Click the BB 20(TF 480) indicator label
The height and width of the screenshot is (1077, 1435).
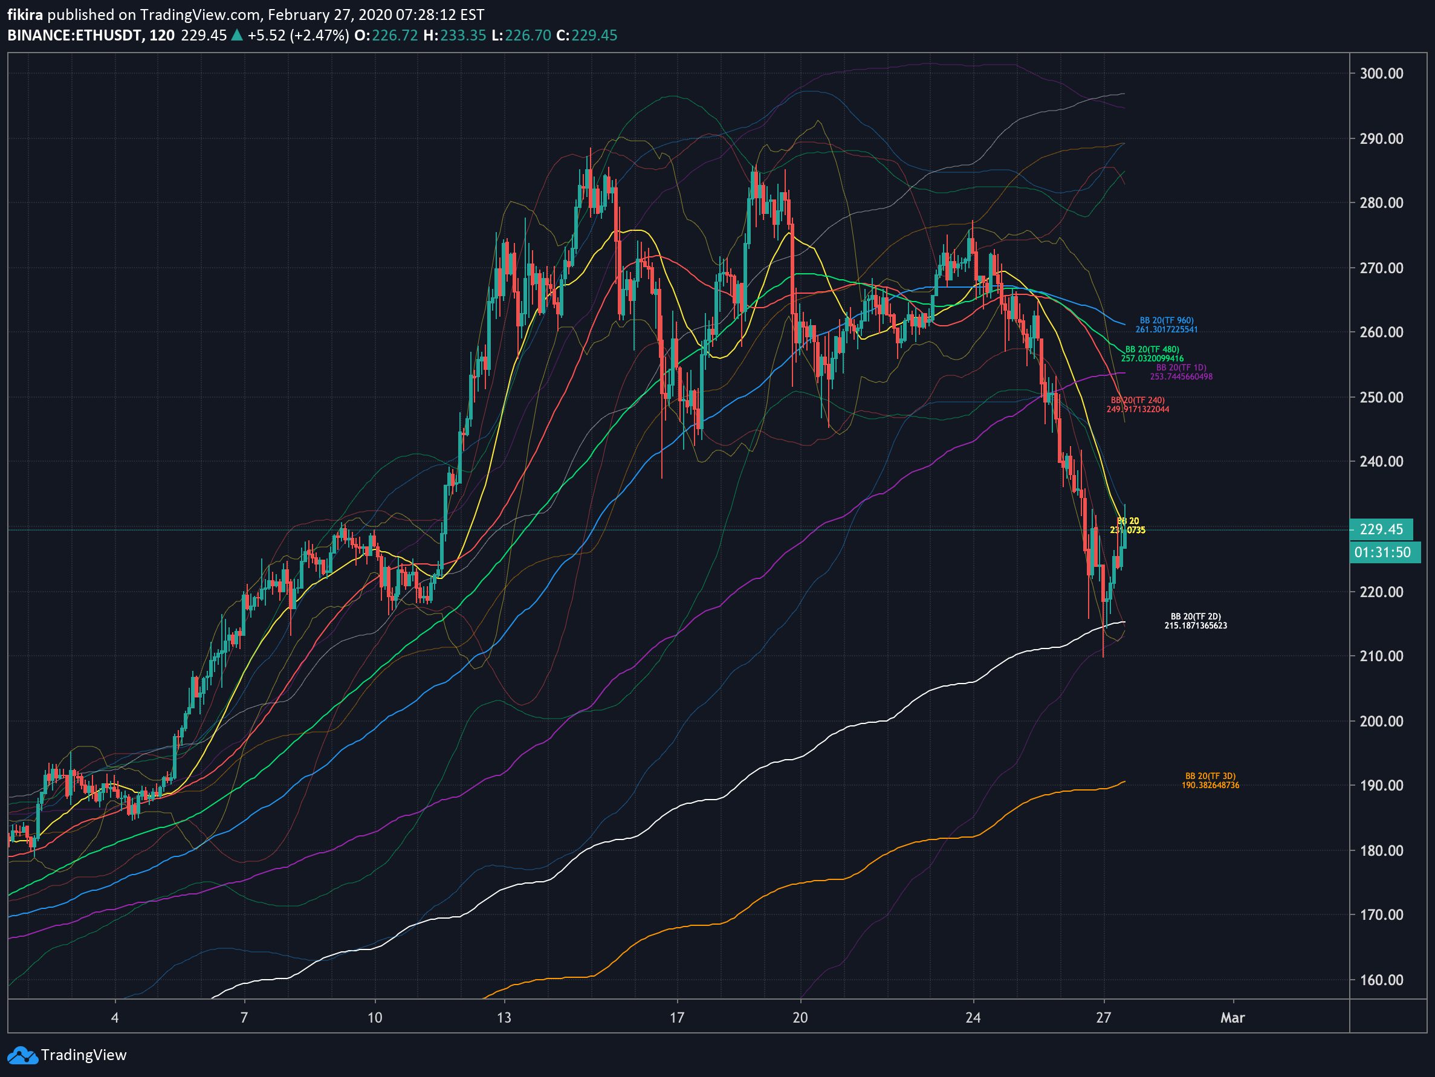click(1152, 350)
